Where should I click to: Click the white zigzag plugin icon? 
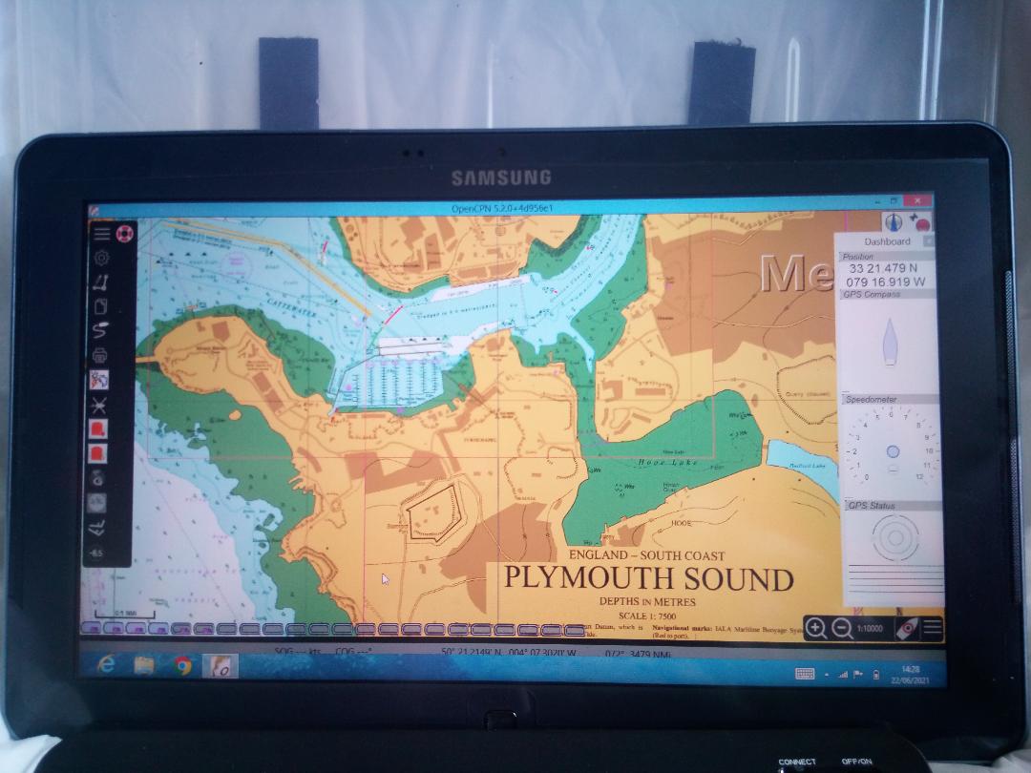pos(97,528)
